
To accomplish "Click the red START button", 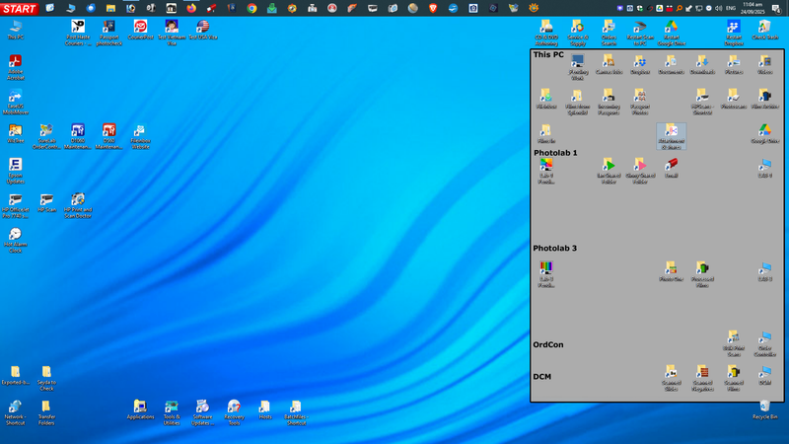I will 19,8.
